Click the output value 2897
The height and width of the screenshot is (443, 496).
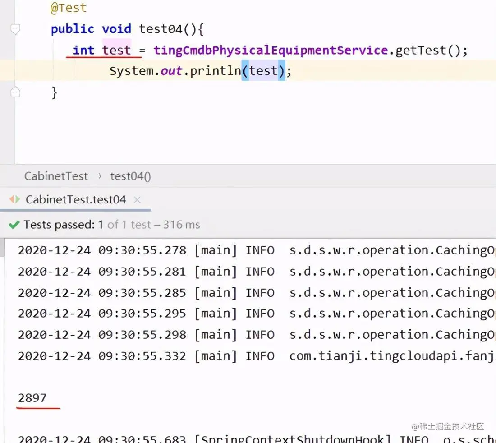point(32,398)
